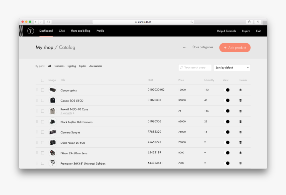This screenshot has height=195, width=286.
Task: Open the Inspire menu item
Action: (x=246, y=31)
